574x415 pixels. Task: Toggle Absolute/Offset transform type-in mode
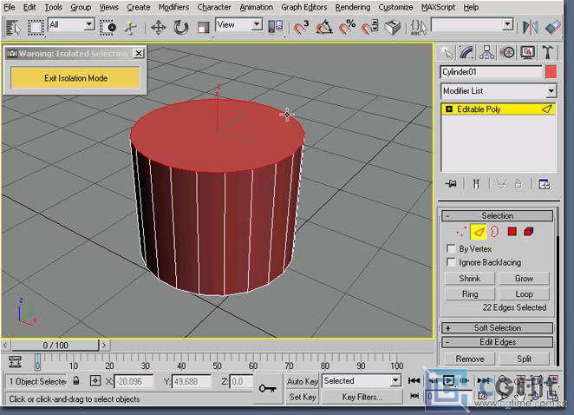click(x=95, y=380)
